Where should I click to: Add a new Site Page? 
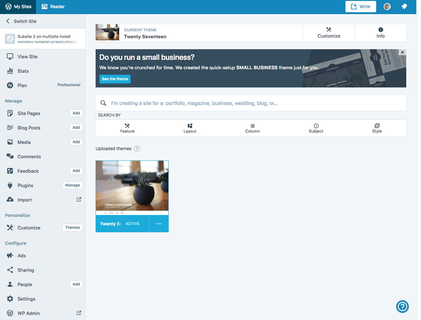pos(76,113)
